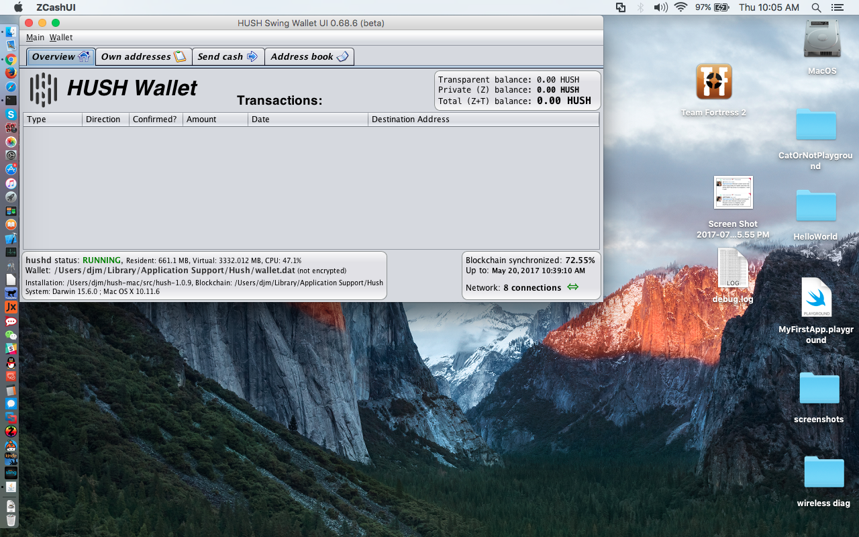This screenshot has width=859, height=537.
Task: Select screenshots folder on desktop
Action: pos(819,388)
